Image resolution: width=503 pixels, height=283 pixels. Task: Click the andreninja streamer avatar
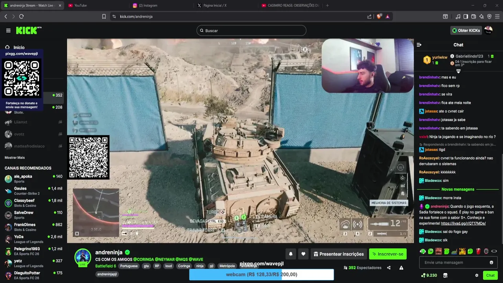point(83,257)
